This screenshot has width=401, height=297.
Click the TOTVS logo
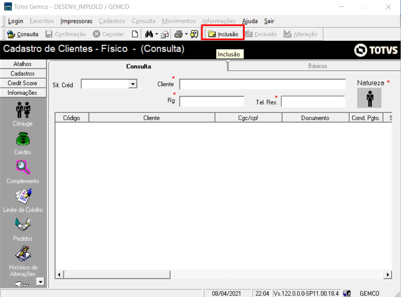pyautogui.click(x=376, y=50)
